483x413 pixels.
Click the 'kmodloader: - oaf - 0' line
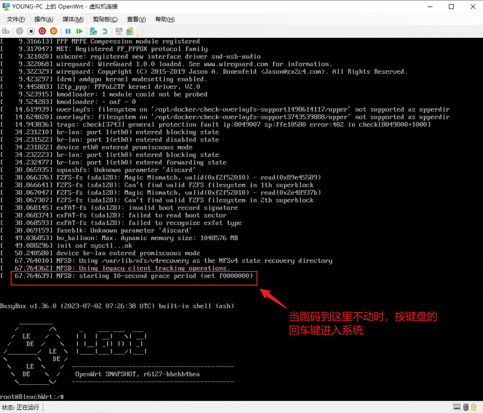coord(68,102)
